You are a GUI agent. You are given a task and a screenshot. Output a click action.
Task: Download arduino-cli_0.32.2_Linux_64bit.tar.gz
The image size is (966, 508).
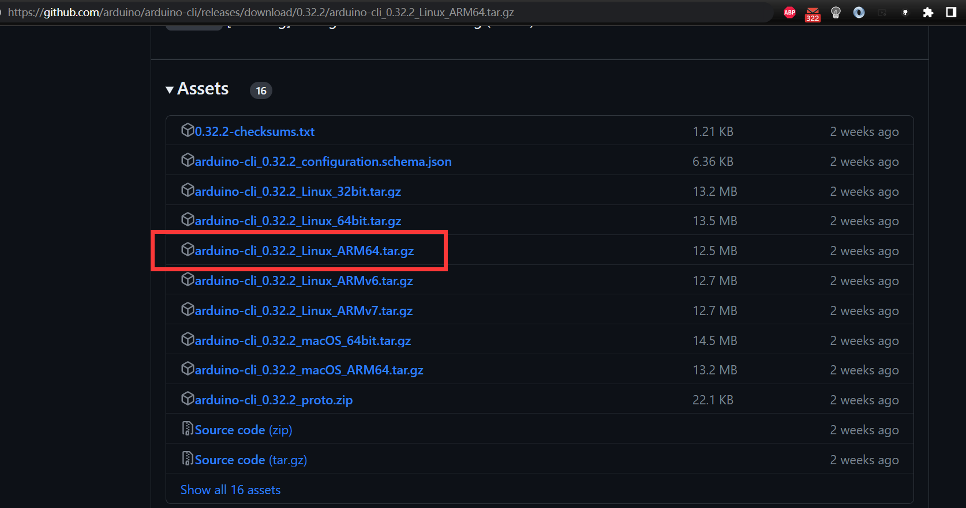coord(298,221)
